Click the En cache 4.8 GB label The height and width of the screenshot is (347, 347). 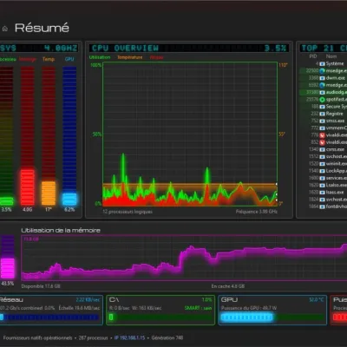coord(228,286)
